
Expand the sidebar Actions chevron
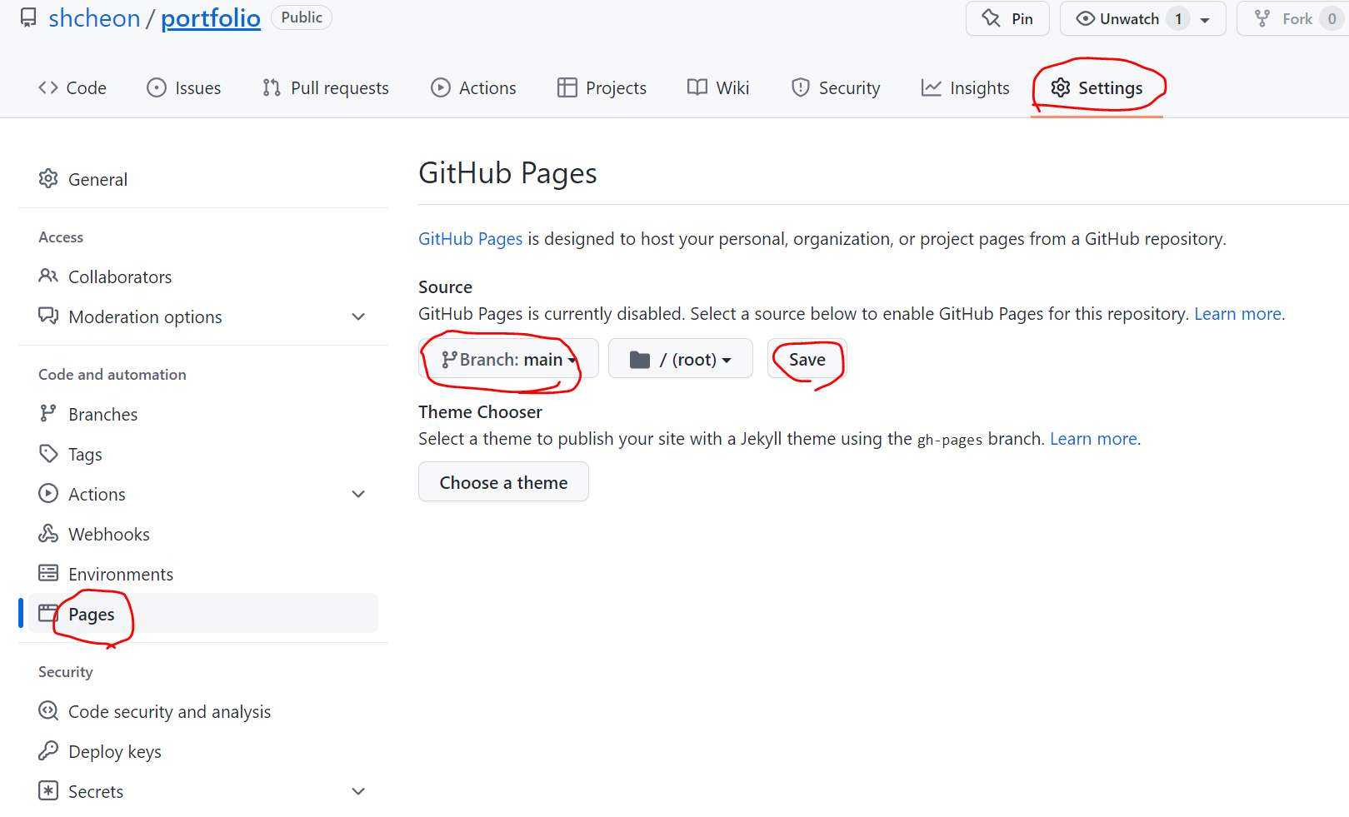(358, 494)
